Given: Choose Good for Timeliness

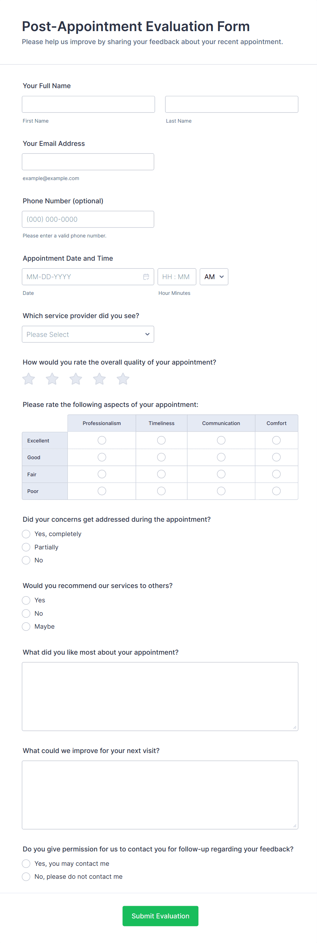Looking at the screenshot, I should point(162,457).
